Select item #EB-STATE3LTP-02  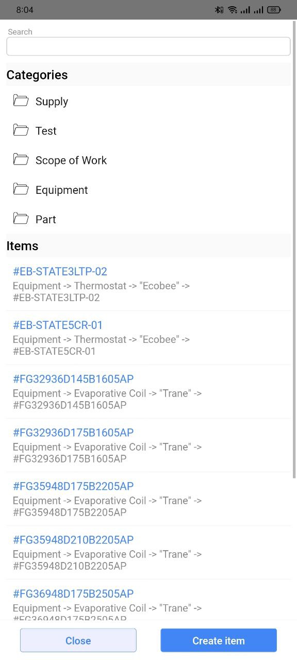click(148, 284)
